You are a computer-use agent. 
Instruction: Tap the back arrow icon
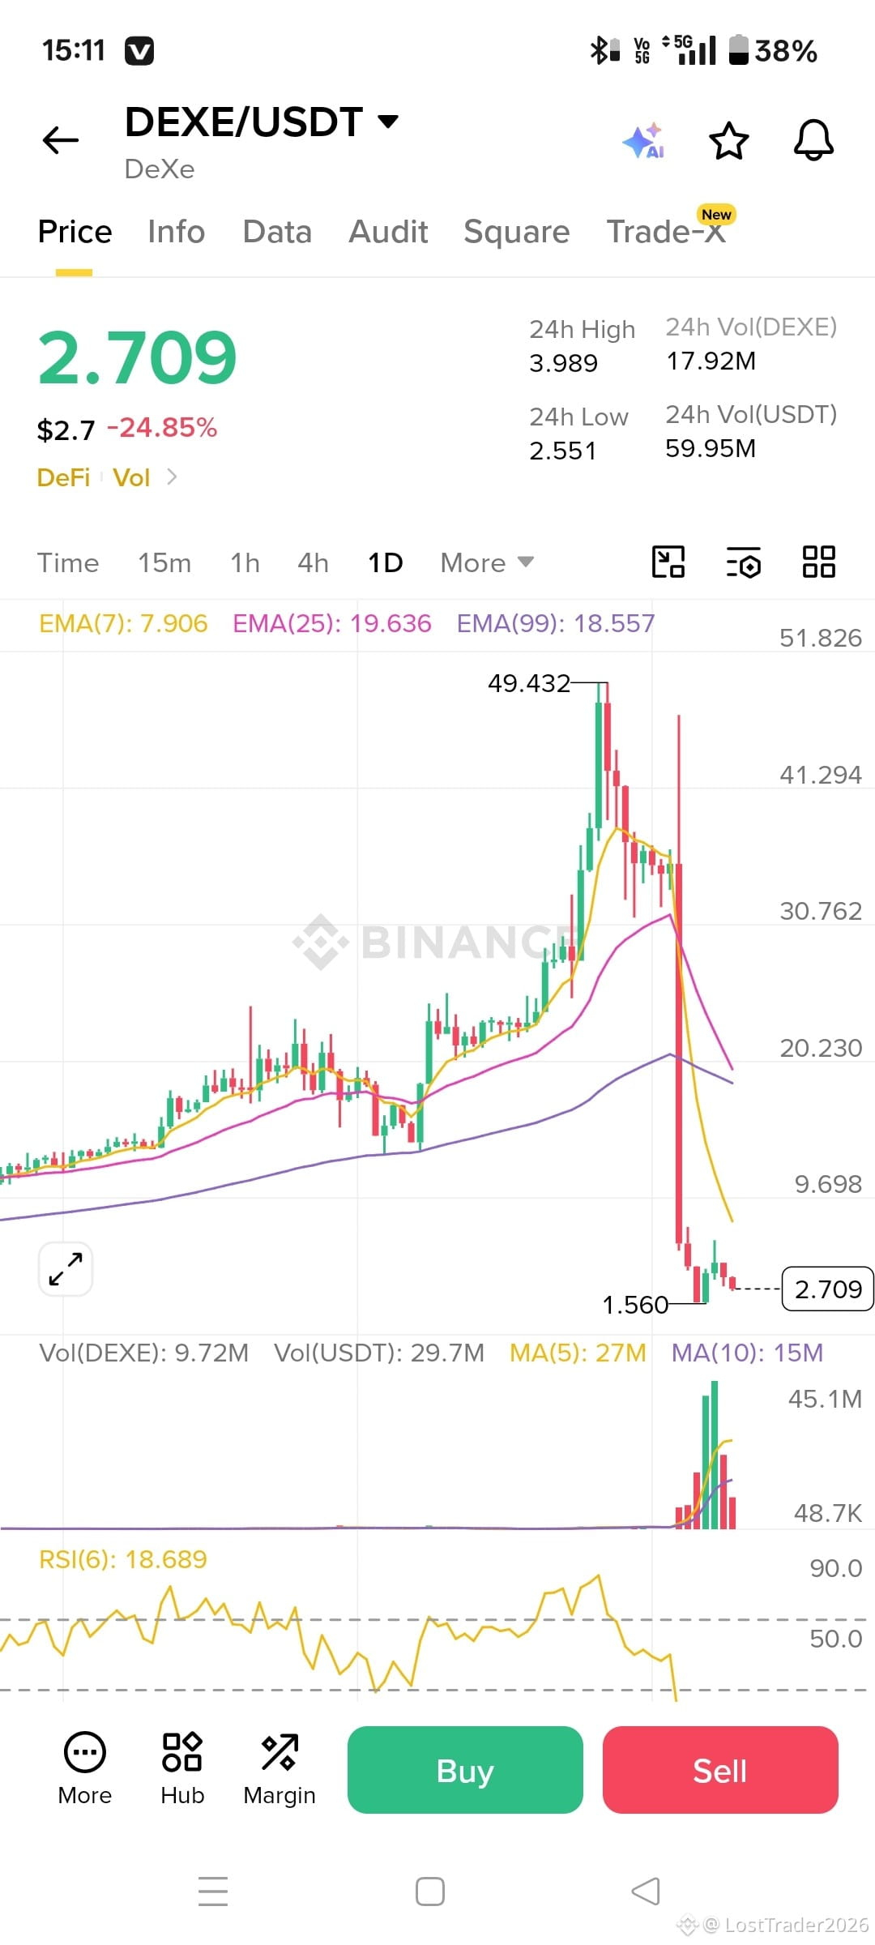tap(61, 140)
